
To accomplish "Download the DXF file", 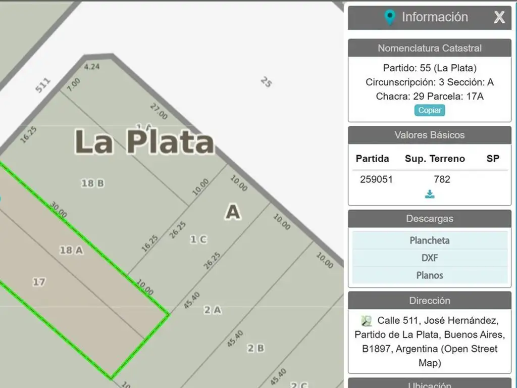I will [x=430, y=258].
